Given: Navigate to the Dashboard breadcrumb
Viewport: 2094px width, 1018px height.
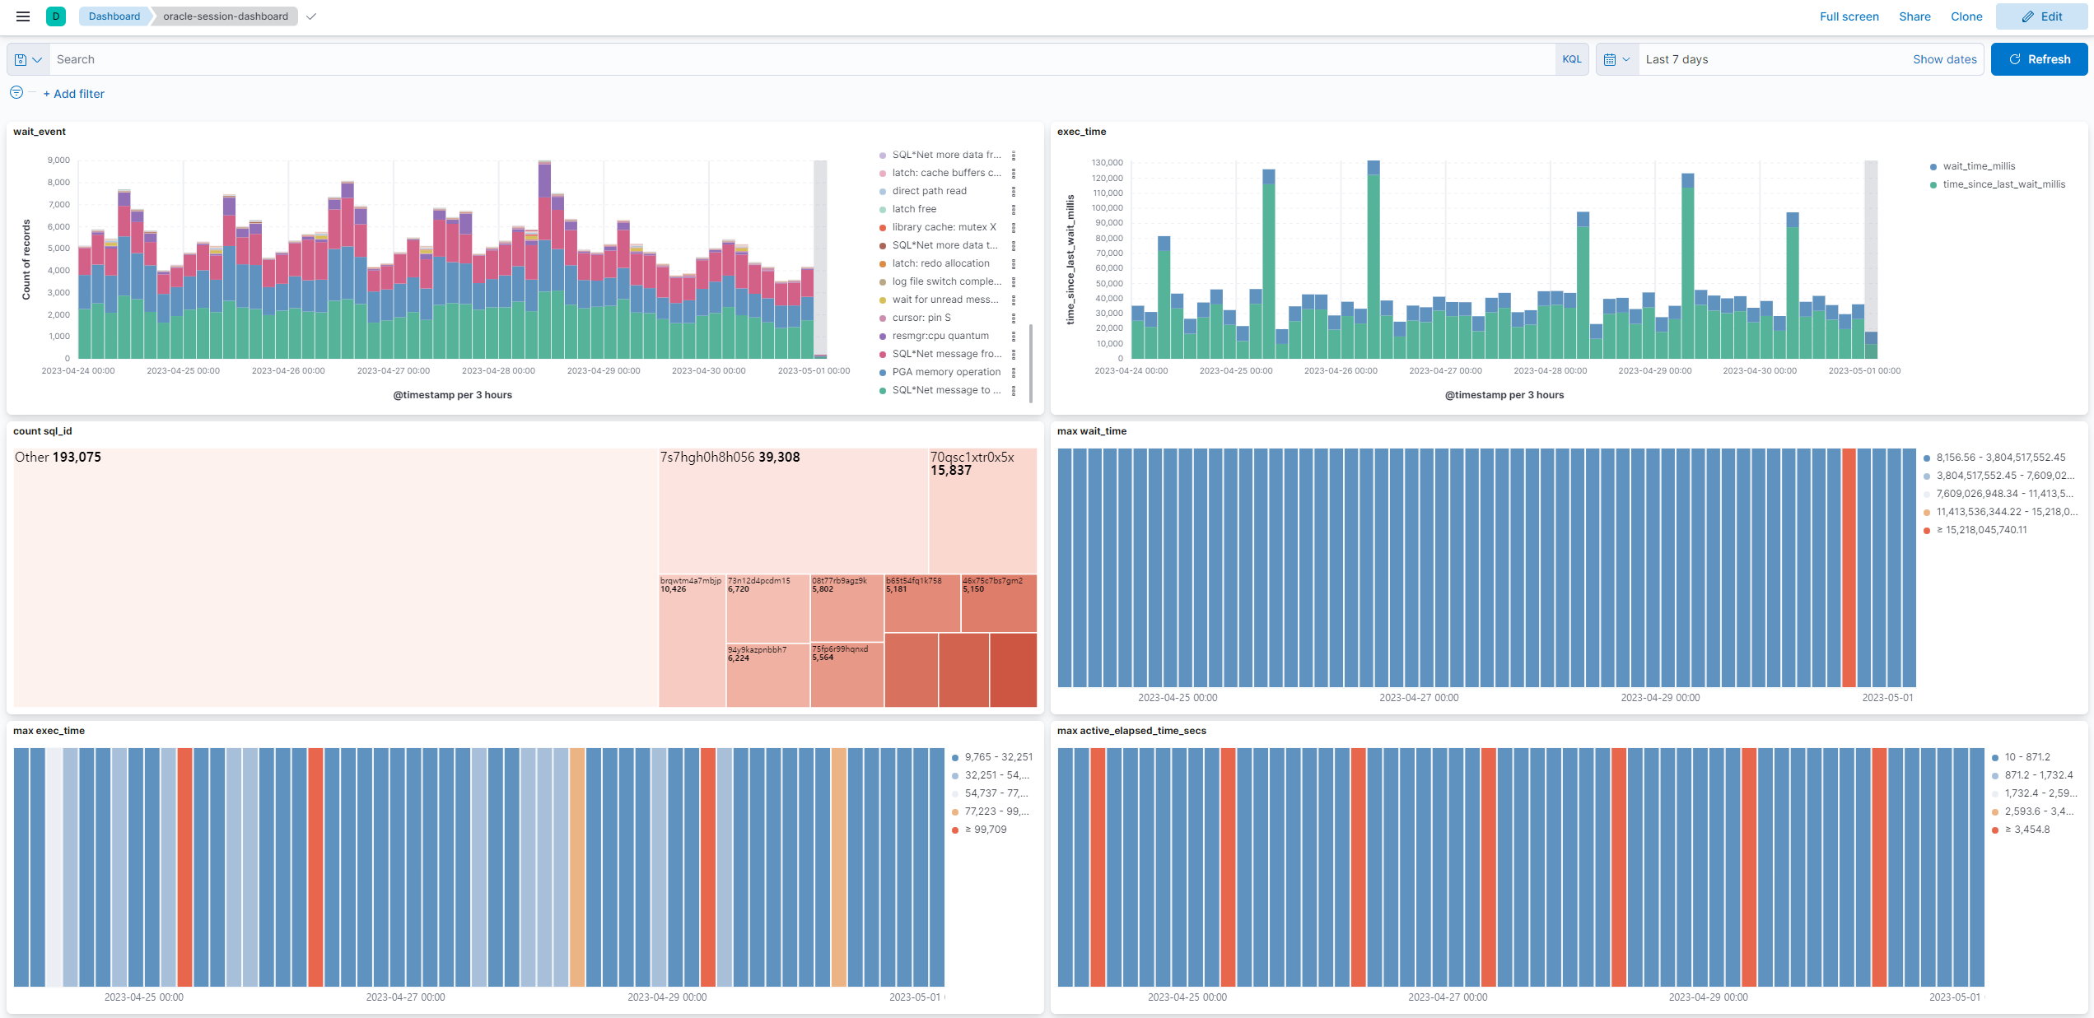Looking at the screenshot, I should [114, 16].
